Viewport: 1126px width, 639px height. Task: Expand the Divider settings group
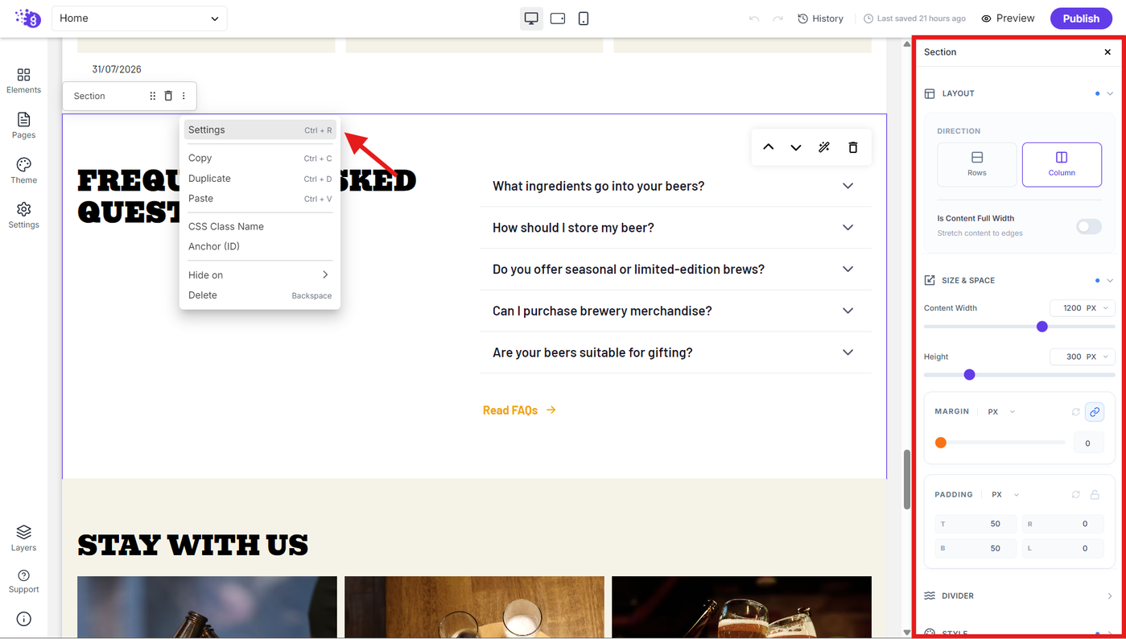click(x=1019, y=596)
